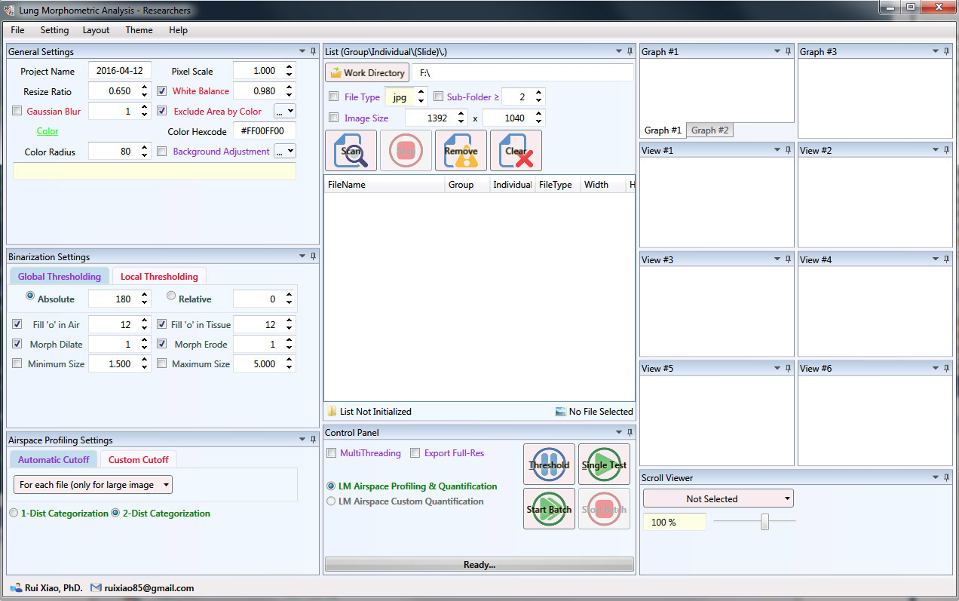Click the green Color link
The height and width of the screenshot is (601, 959).
tap(47, 131)
